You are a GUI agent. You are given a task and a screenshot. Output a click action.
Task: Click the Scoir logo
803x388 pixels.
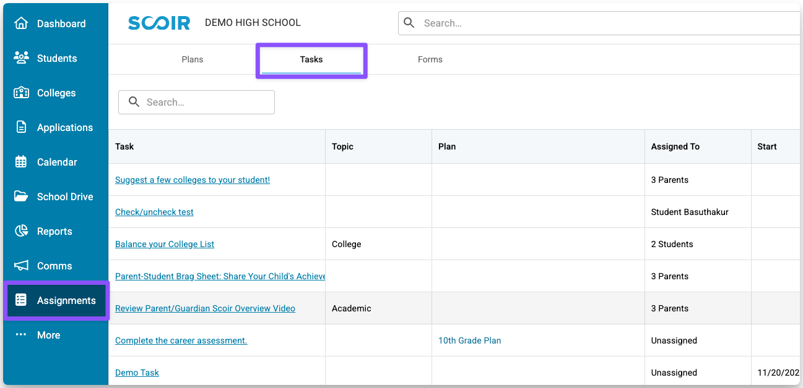[x=158, y=23]
